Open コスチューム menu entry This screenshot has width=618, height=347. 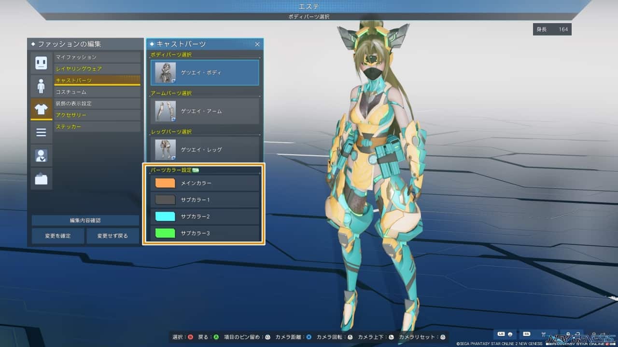coord(97,92)
